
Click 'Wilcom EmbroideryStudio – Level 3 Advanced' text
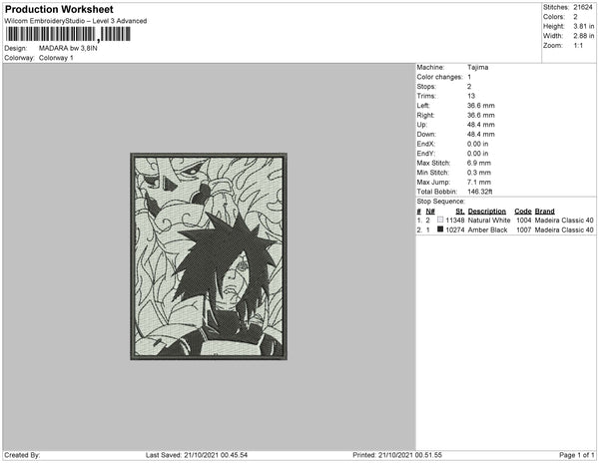76,21
